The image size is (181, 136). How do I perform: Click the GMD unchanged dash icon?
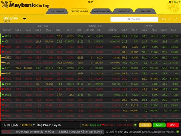(x=3, y=73)
